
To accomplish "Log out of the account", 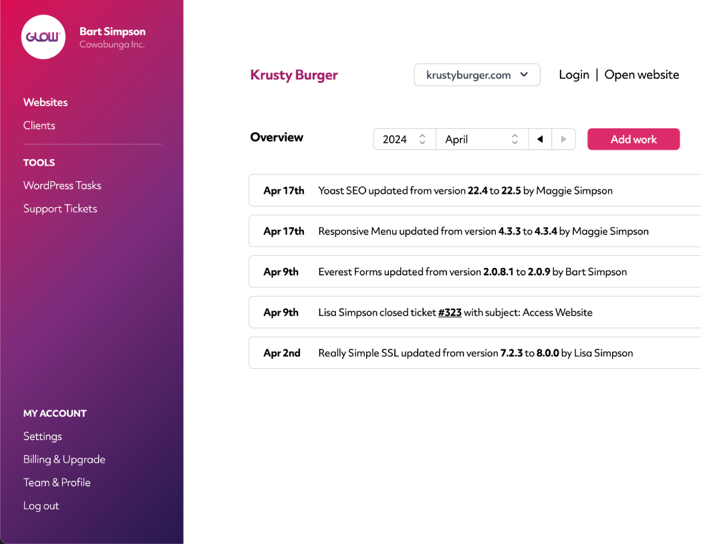I will coord(41,506).
